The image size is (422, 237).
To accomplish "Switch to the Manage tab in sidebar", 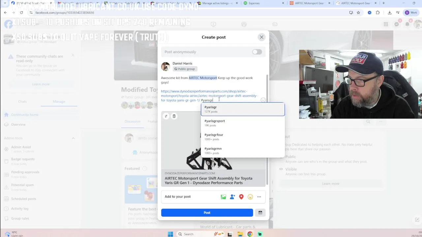I will tap(59, 101).
